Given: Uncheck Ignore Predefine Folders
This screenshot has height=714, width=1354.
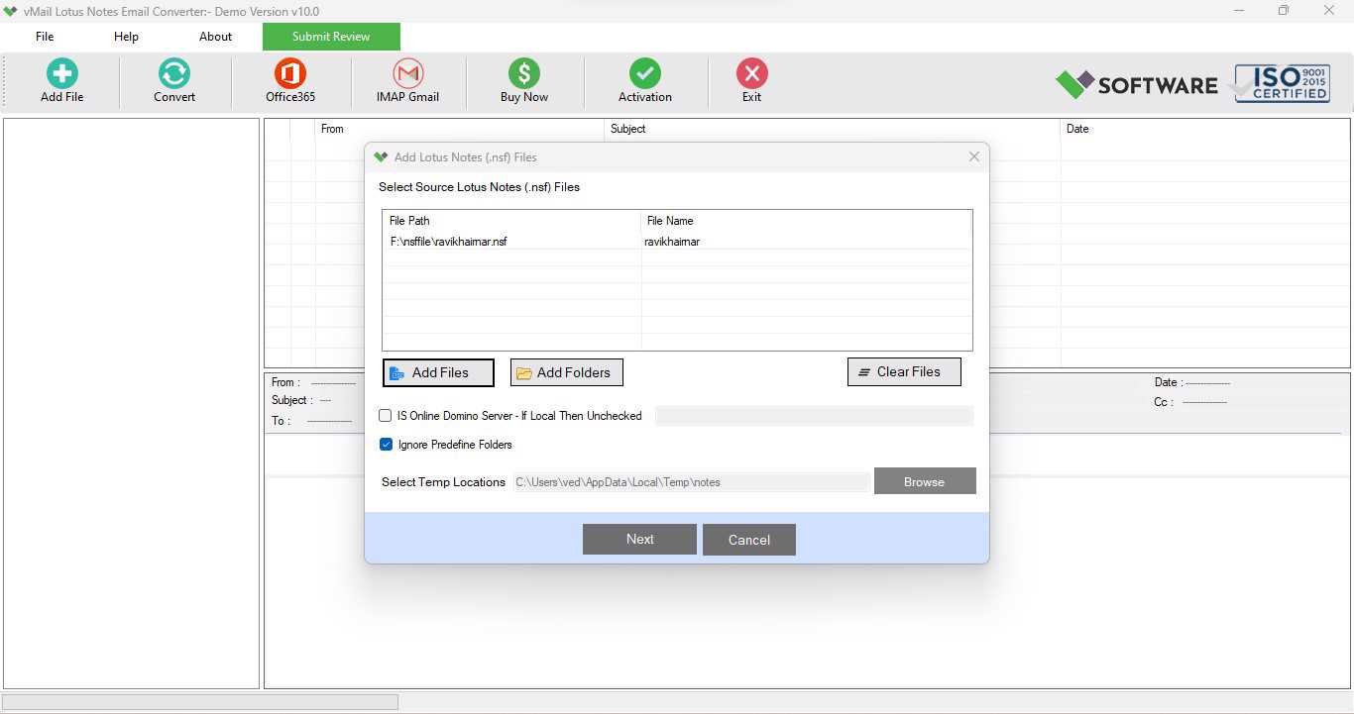Looking at the screenshot, I should 386,445.
